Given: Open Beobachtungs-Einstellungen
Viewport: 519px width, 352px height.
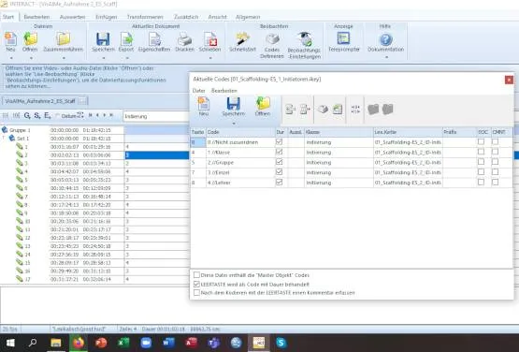Looking at the screenshot, I should tap(304, 39).
